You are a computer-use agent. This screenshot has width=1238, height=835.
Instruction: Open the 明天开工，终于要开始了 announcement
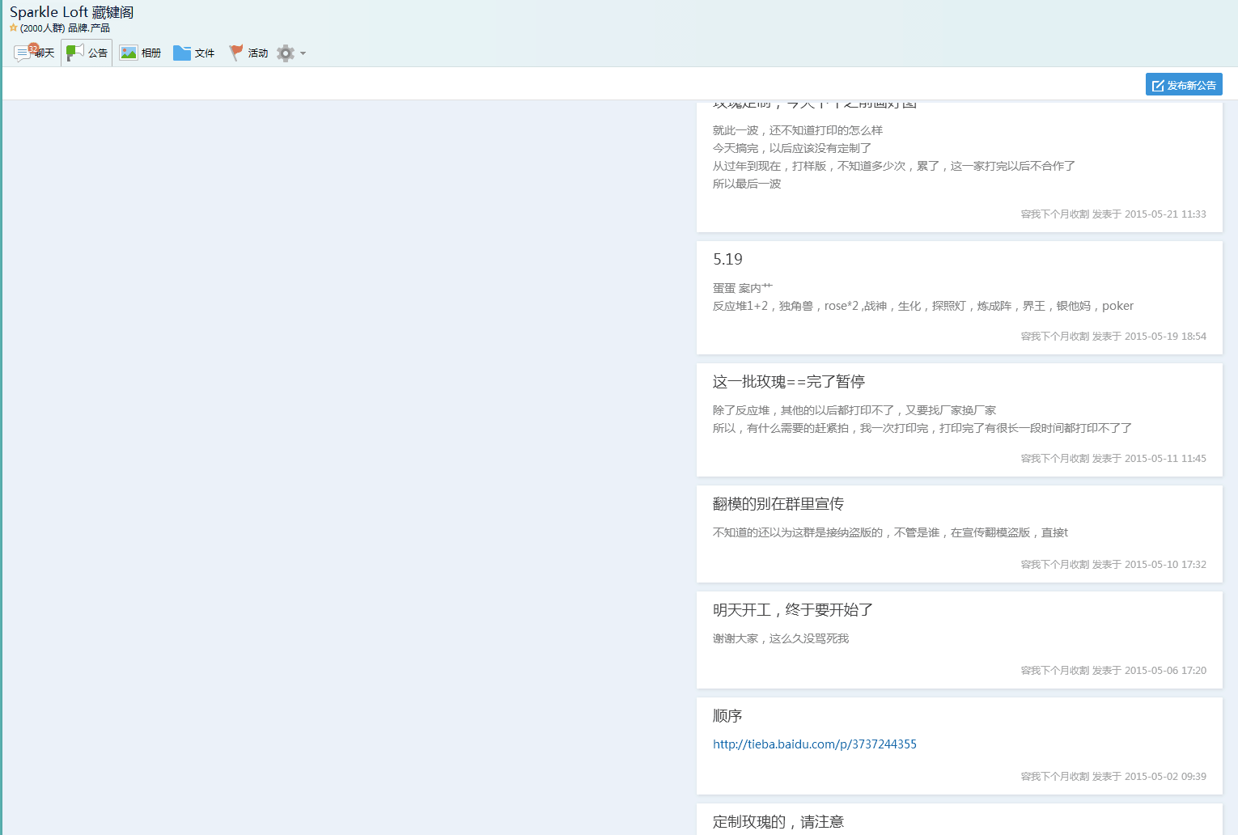(x=792, y=610)
